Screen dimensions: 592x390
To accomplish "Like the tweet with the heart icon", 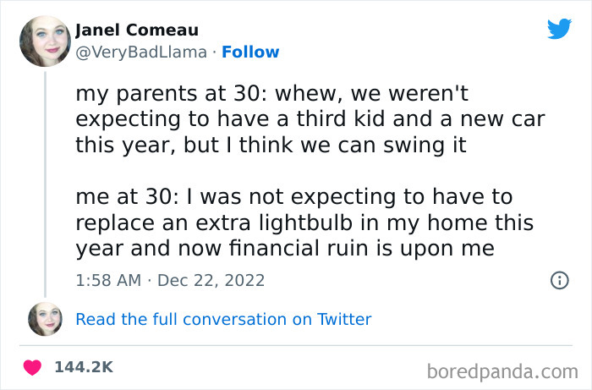I will (34, 368).
